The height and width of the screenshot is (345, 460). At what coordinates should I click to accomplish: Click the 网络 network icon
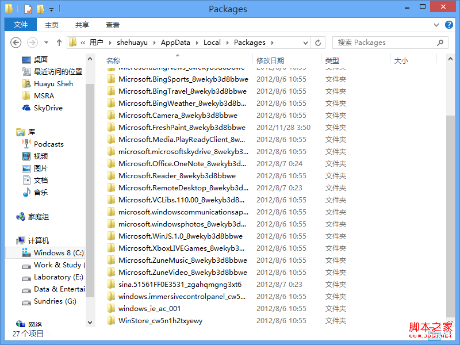coord(21,324)
